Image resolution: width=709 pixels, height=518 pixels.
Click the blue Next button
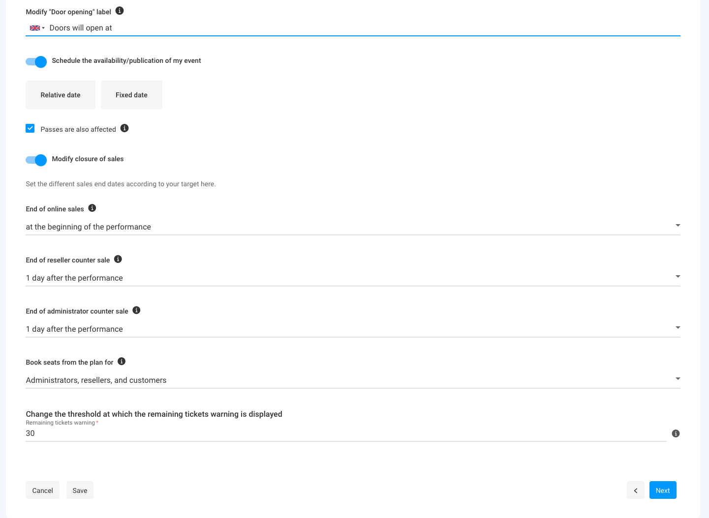click(x=662, y=490)
